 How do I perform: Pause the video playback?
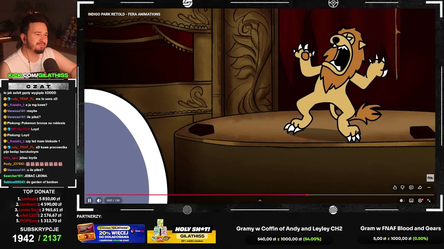coord(89,200)
